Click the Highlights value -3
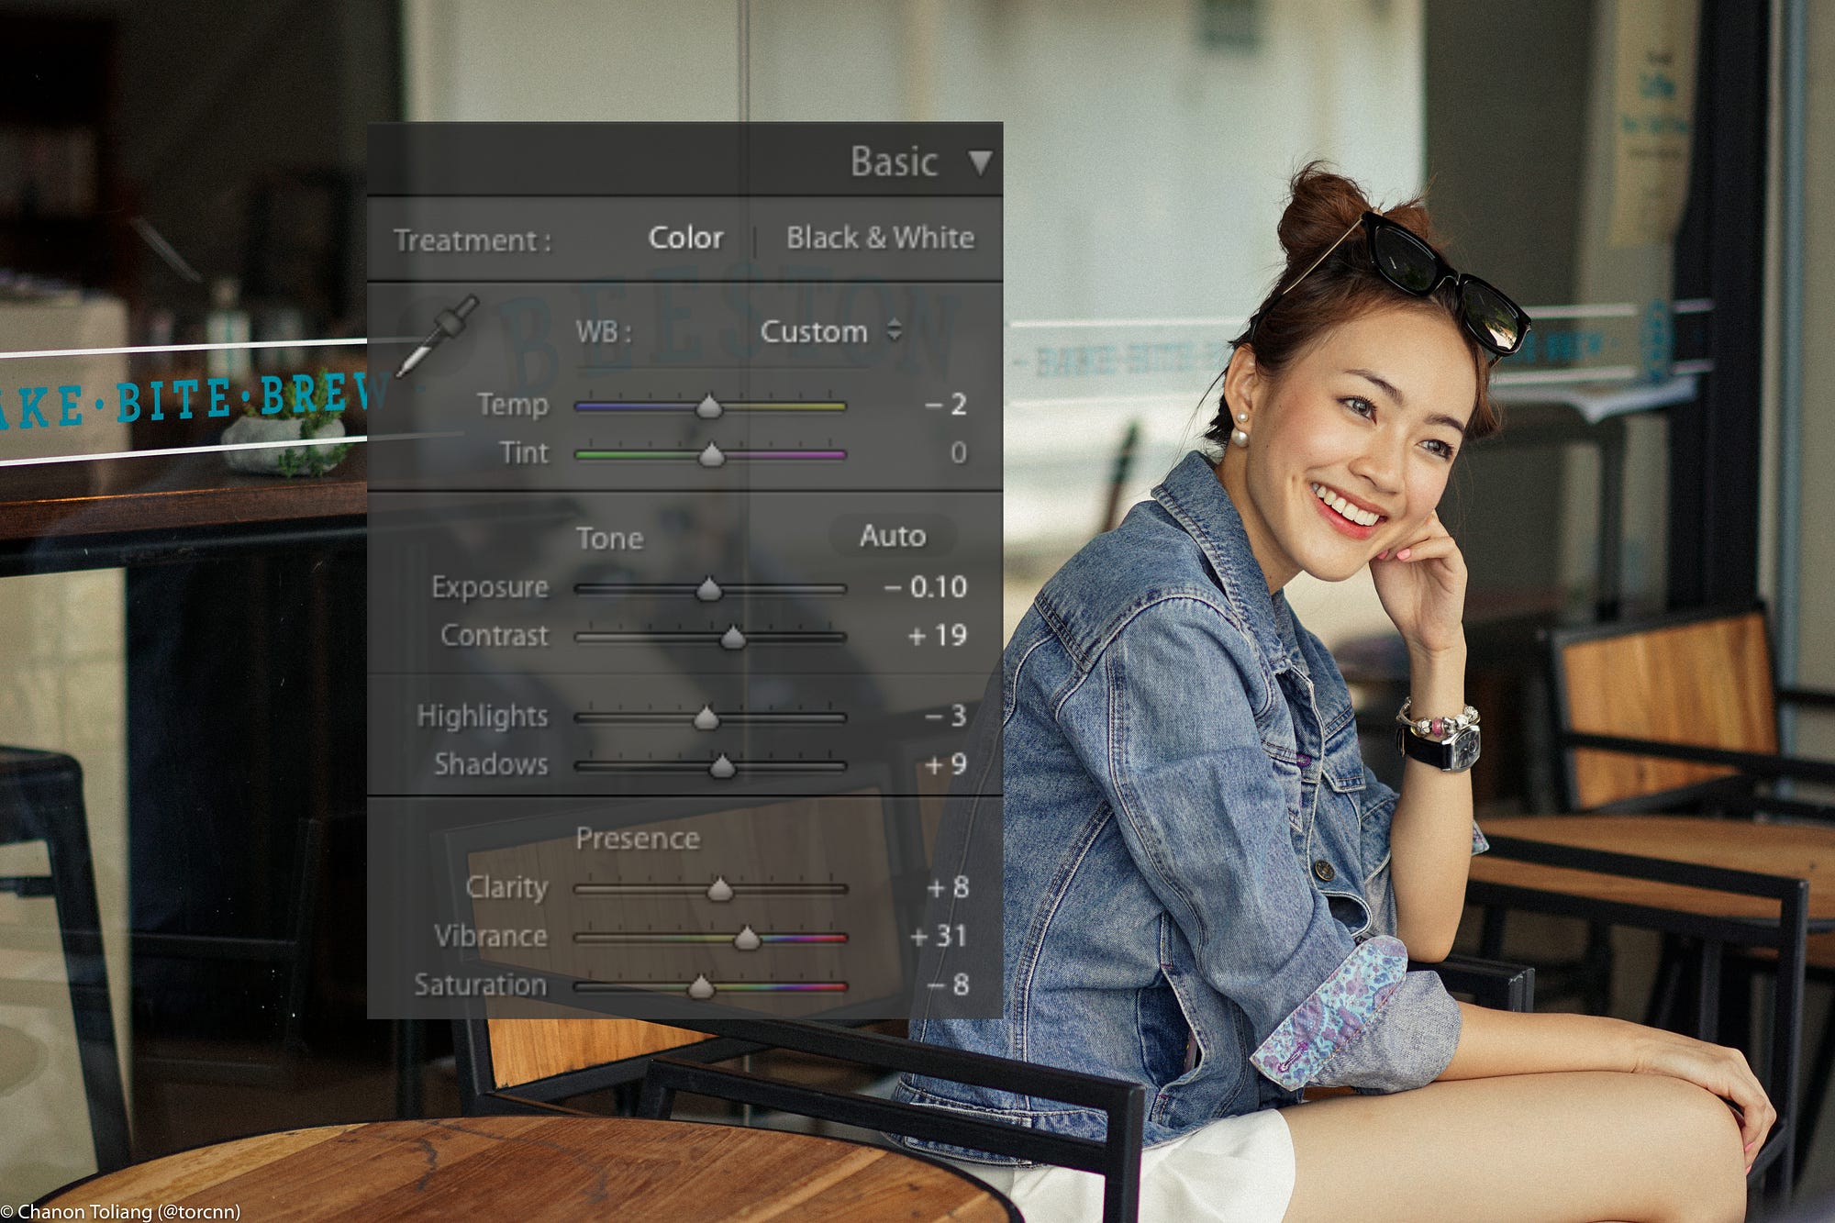The height and width of the screenshot is (1223, 1835). pyautogui.click(x=945, y=716)
